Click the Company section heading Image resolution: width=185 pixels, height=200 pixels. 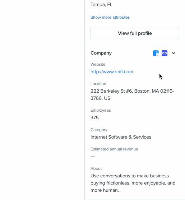[101, 53]
